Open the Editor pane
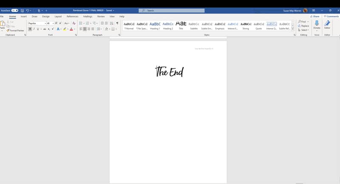The width and height of the screenshot is (340, 184). pos(327,24)
